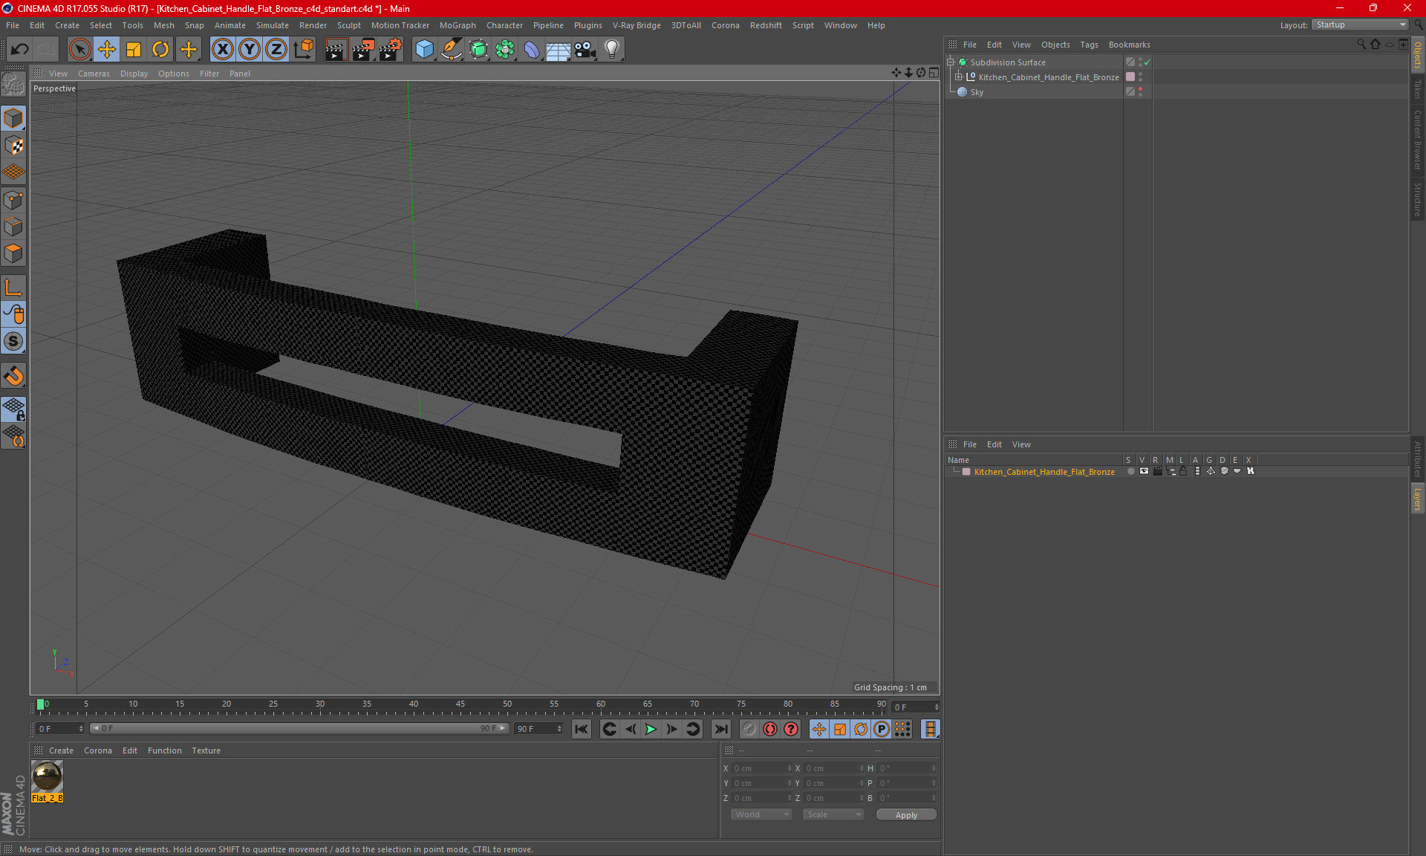Open World coordinate dropdown
Image resolution: width=1426 pixels, height=856 pixels.
(x=761, y=814)
